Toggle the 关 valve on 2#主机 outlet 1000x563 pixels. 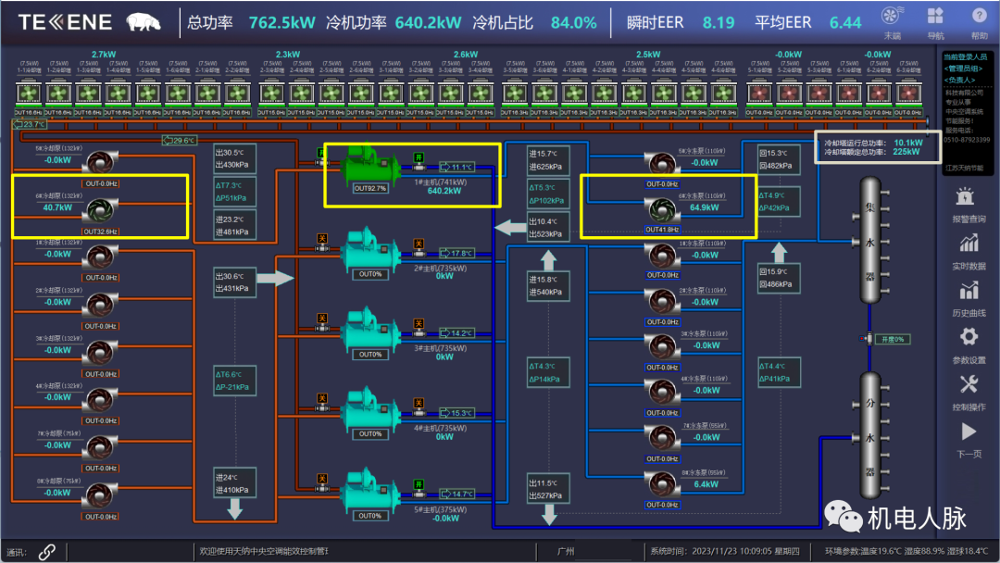pos(419,242)
